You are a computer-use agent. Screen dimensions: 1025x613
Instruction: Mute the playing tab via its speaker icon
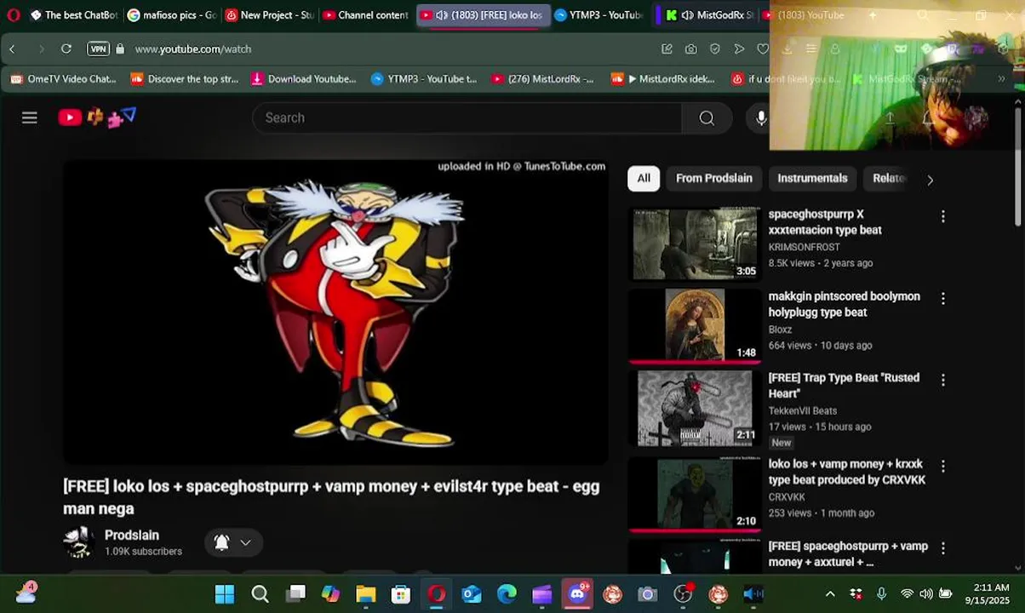tap(442, 15)
